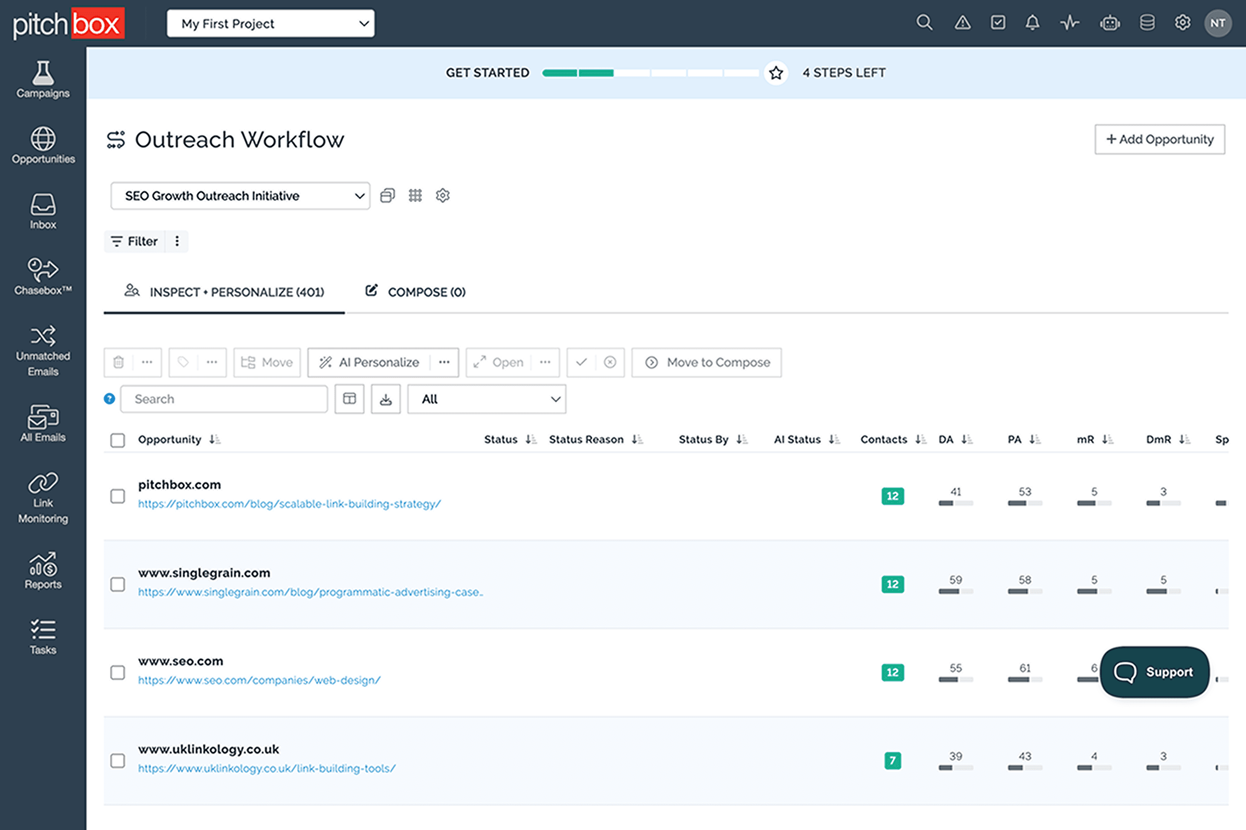
Task: Open the singlegrain.com blog URL link
Action: point(310,592)
